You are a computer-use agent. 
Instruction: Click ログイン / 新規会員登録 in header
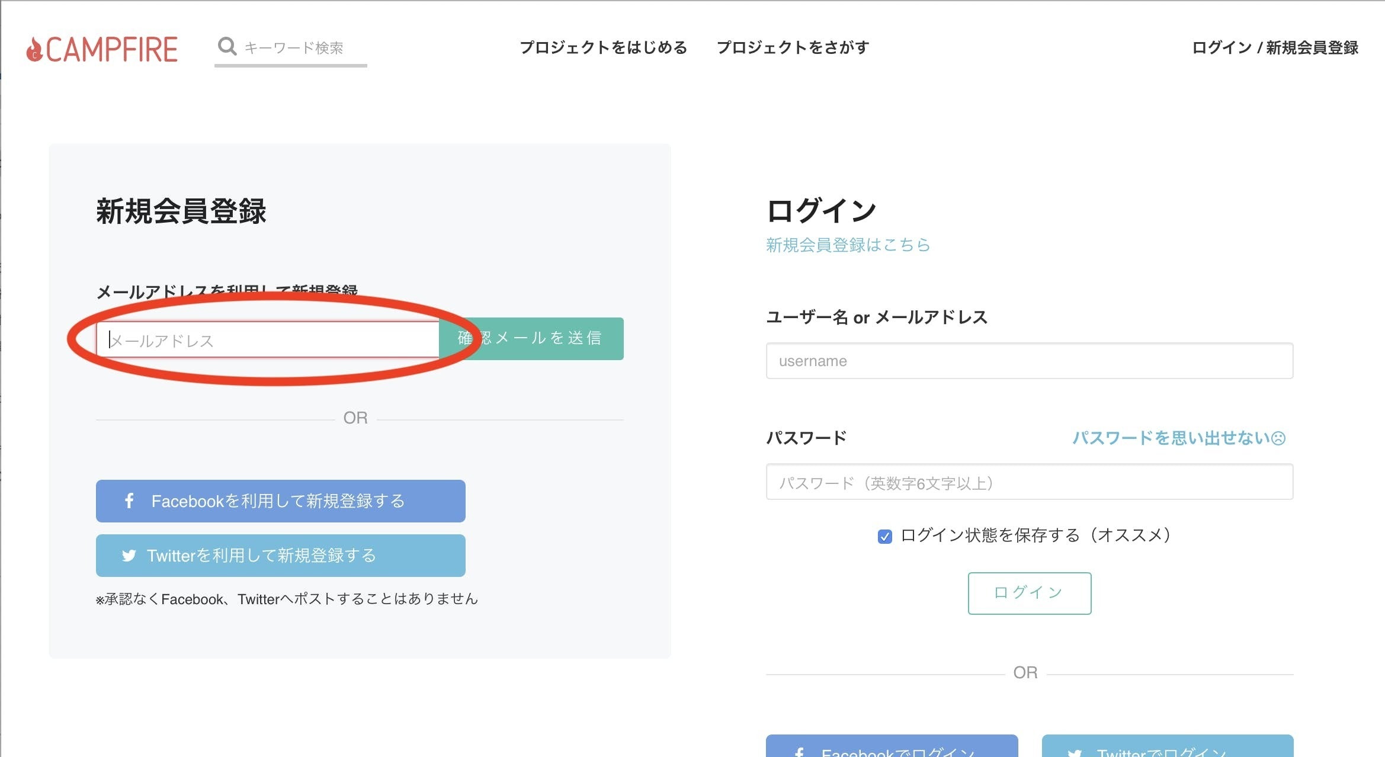(x=1275, y=47)
